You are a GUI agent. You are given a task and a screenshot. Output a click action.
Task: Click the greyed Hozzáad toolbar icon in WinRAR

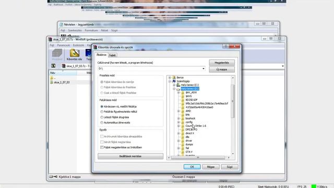[x=57, y=53]
